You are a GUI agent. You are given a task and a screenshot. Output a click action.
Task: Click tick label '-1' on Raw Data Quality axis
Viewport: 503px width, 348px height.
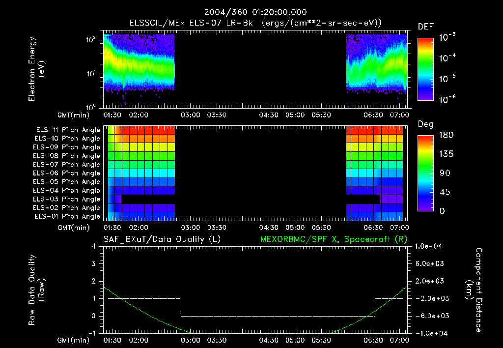click(x=92, y=334)
